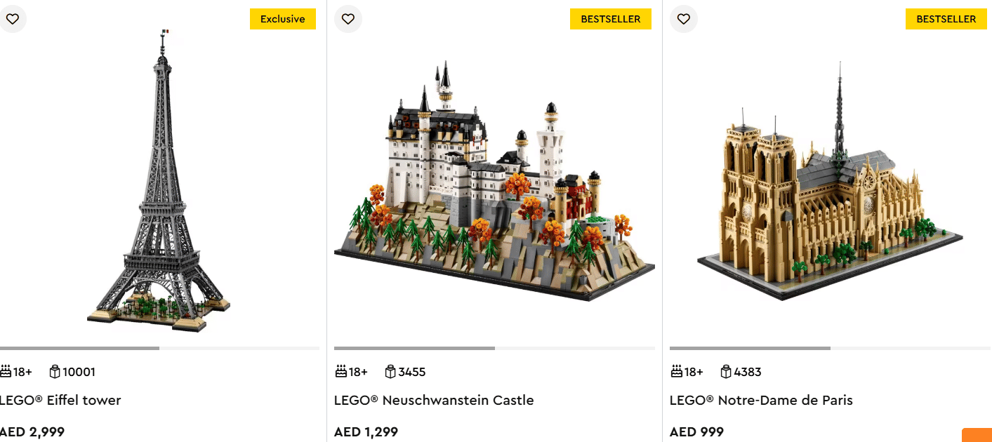Open LEGO® Notre-Dame de Paris product link
Viewport: 992px width, 442px height.
761,401
